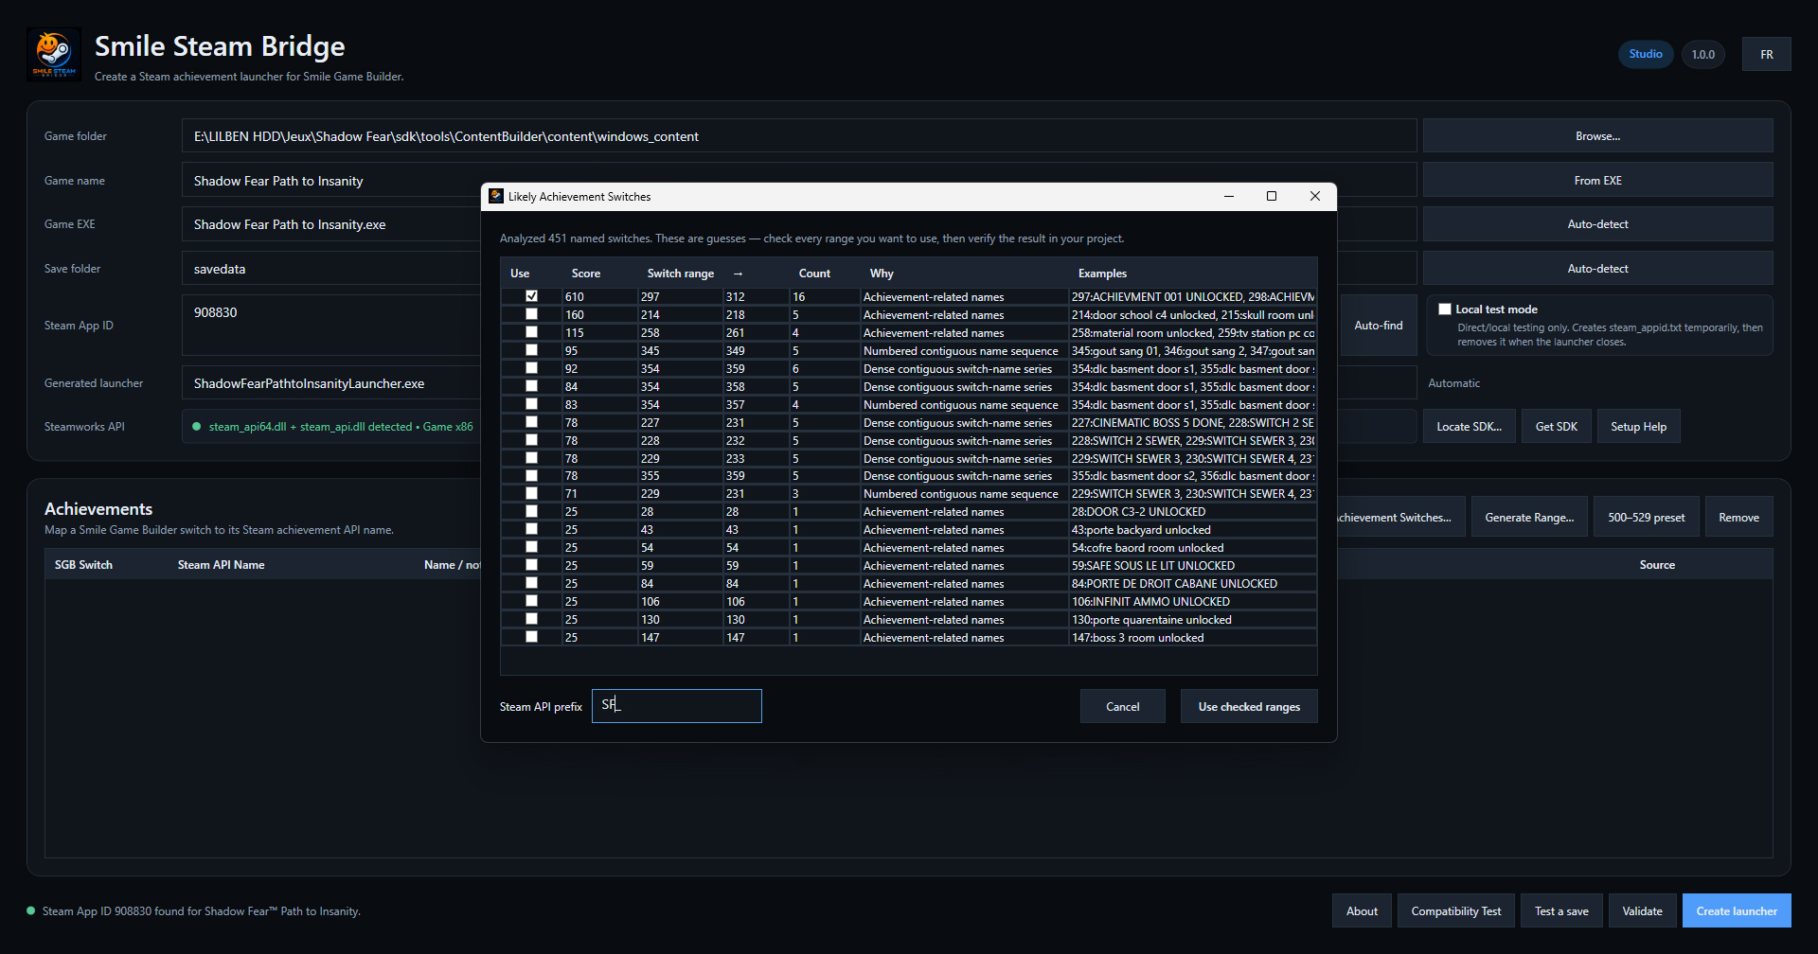Click Auto-detect in the Save folder row
Viewport: 1818px width, 954px height.
coord(1597,269)
